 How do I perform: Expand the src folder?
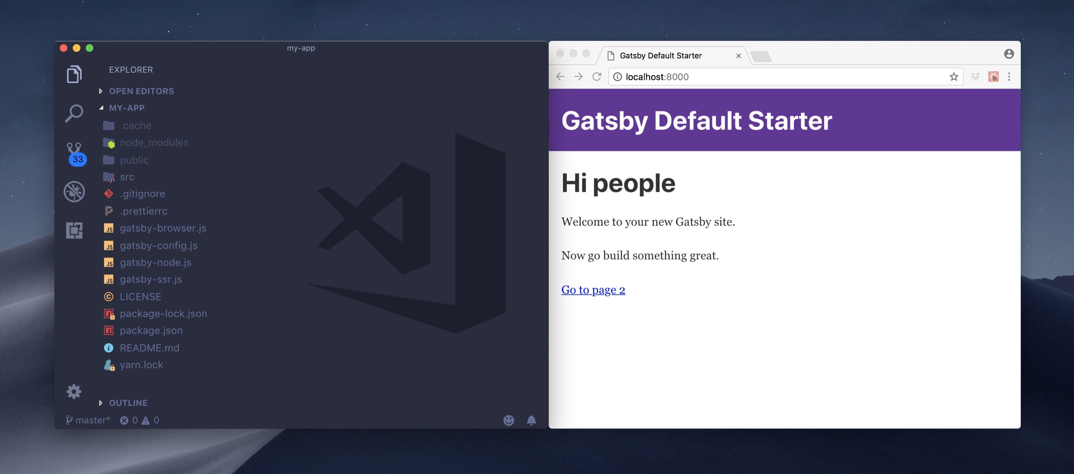(127, 177)
